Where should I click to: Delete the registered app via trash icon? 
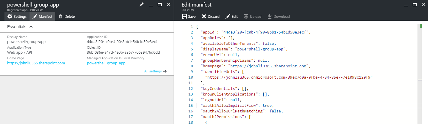click(67, 17)
